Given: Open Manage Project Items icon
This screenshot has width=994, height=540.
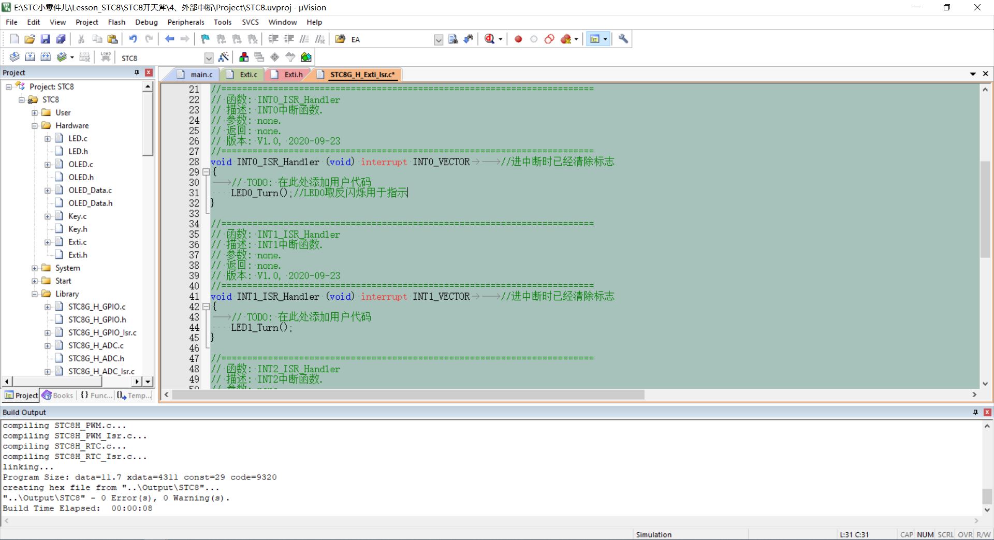Looking at the screenshot, I should pos(244,57).
